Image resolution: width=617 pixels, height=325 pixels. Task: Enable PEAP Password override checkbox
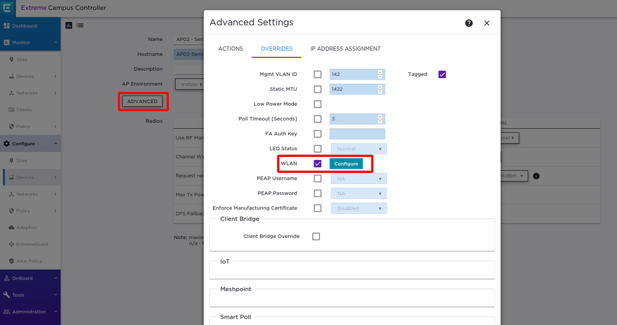pyautogui.click(x=318, y=193)
